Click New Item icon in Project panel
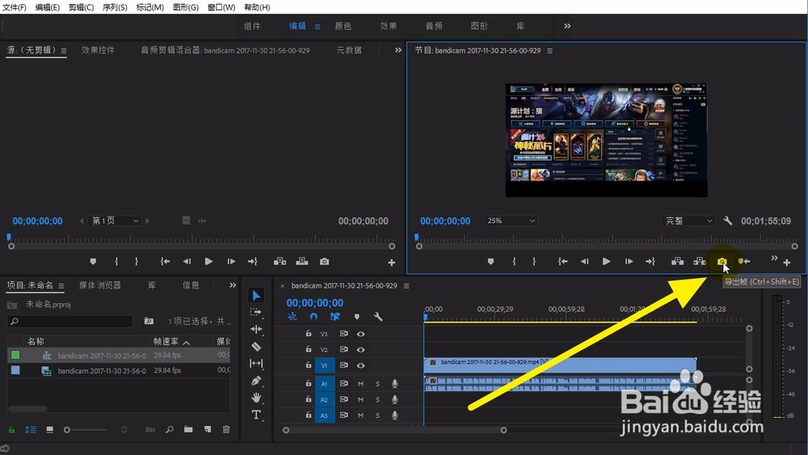 point(207,429)
